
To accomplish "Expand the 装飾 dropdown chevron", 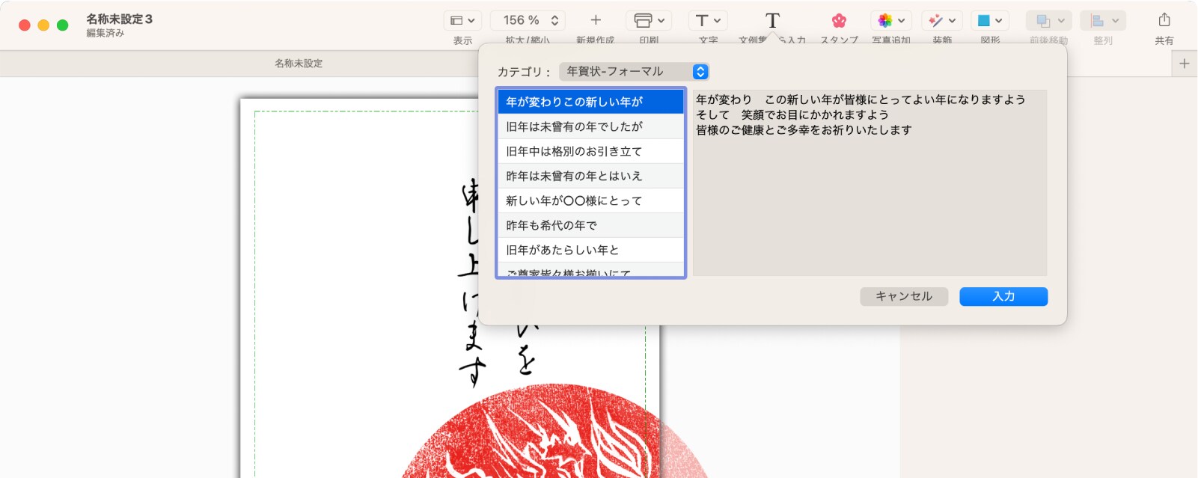I will pos(953,21).
